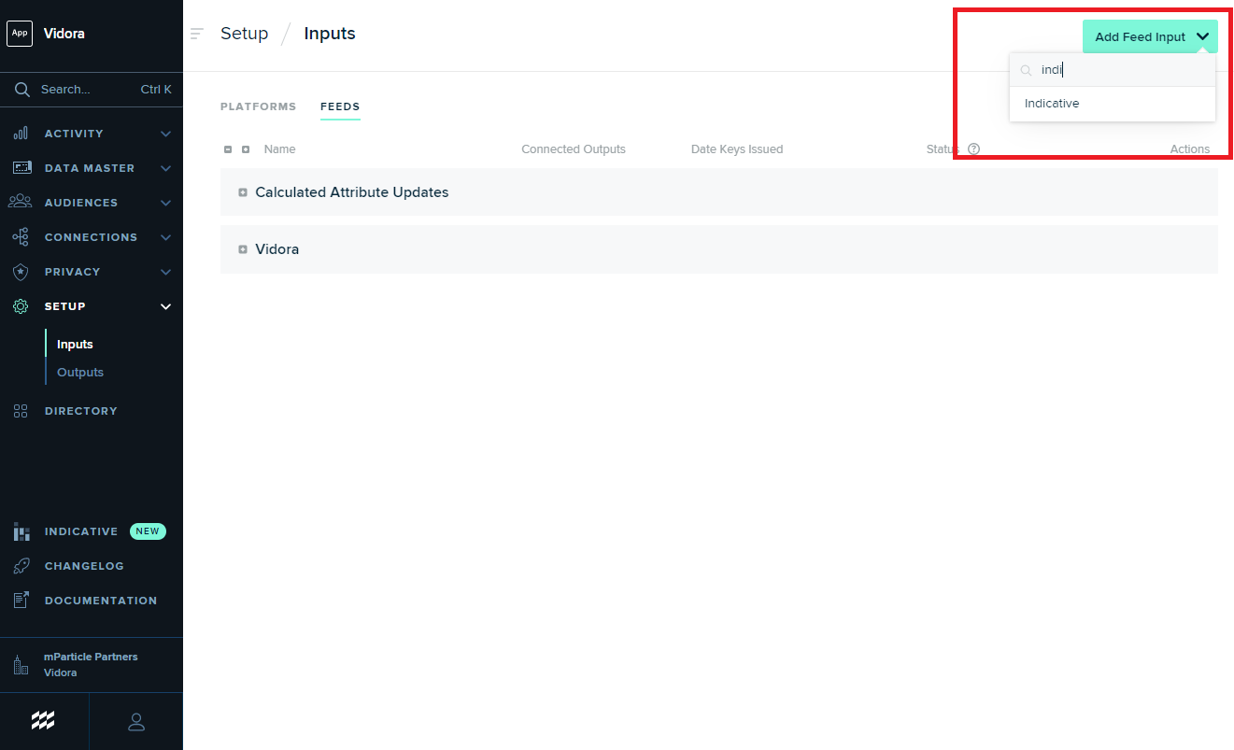Click the Data Master icon
Image resolution: width=1234 pixels, height=750 pixels.
click(x=22, y=168)
